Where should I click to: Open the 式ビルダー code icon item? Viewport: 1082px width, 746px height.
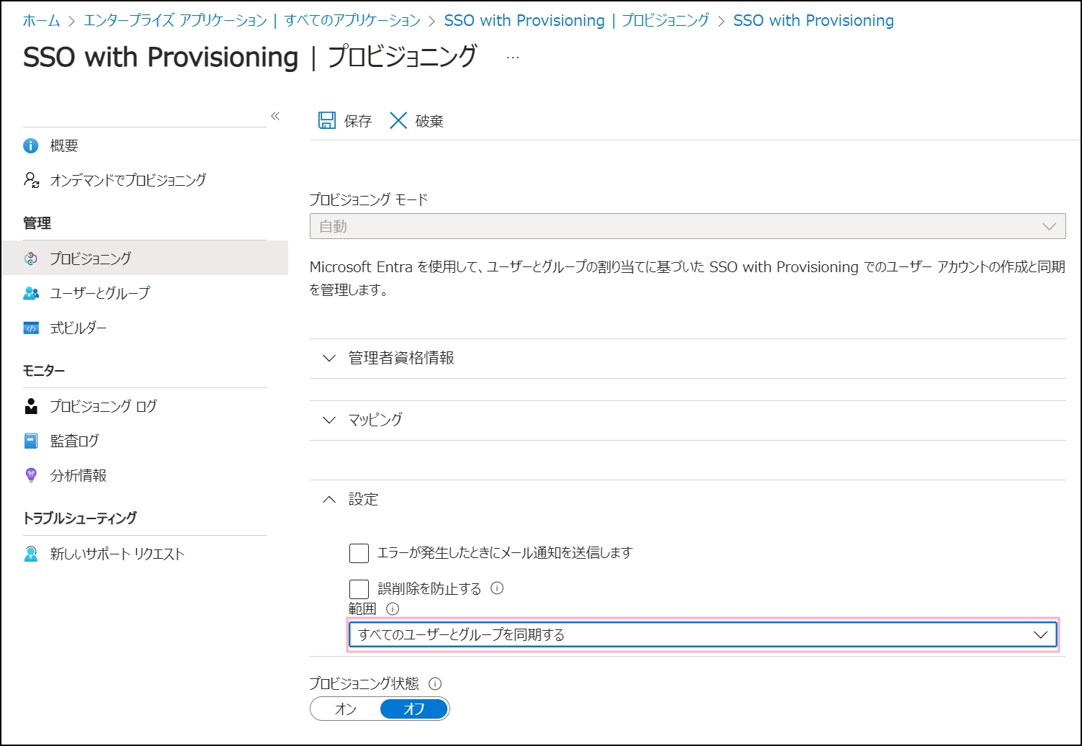31,328
